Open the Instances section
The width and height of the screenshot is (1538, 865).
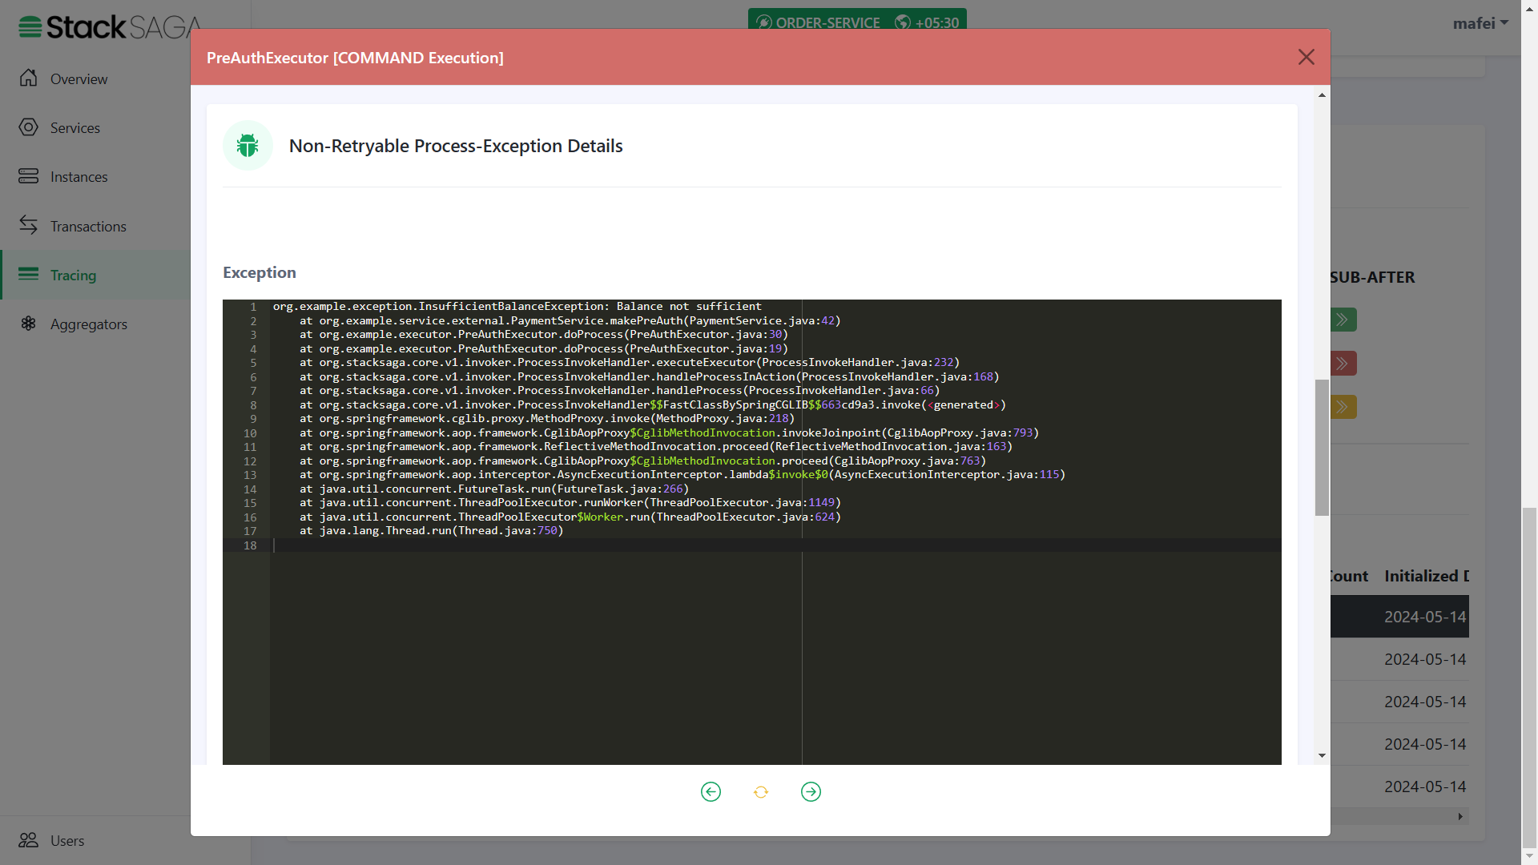click(x=79, y=176)
